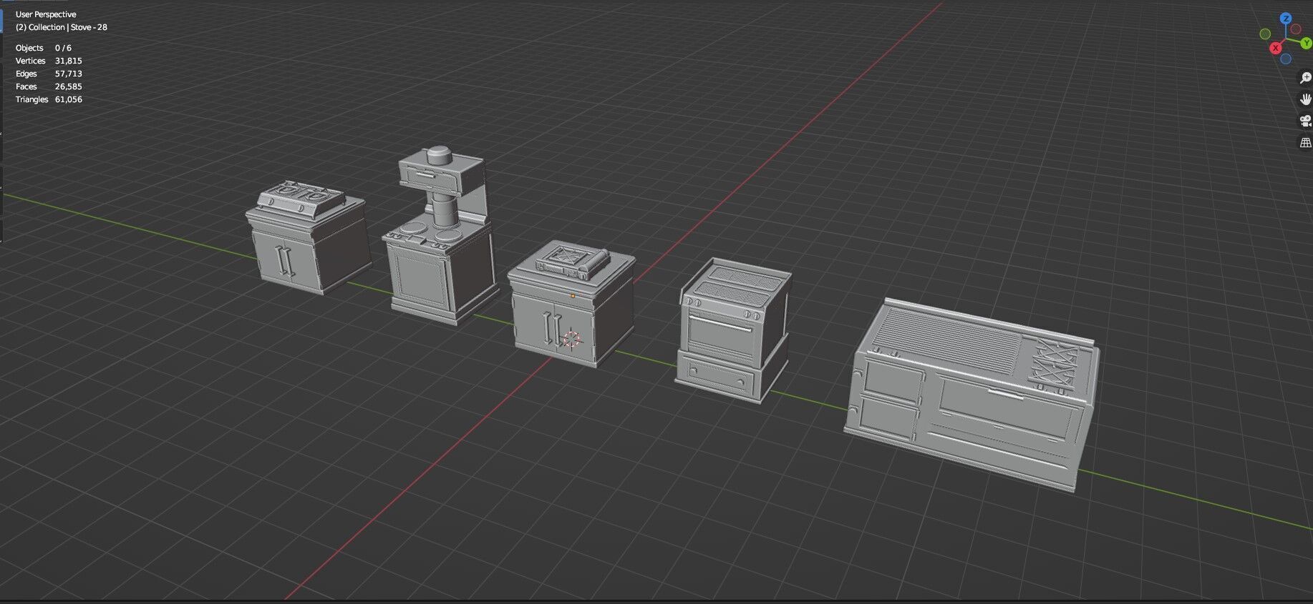Click the pan view hand icon
The image size is (1313, 604).
tap(1306, 99)
